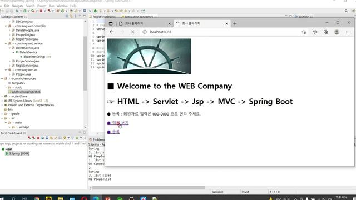Collapse the com.story.web.service package

[x=6, y=43]
